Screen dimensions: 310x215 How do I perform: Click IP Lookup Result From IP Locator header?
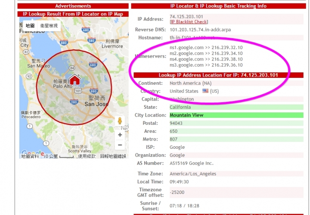73,14
